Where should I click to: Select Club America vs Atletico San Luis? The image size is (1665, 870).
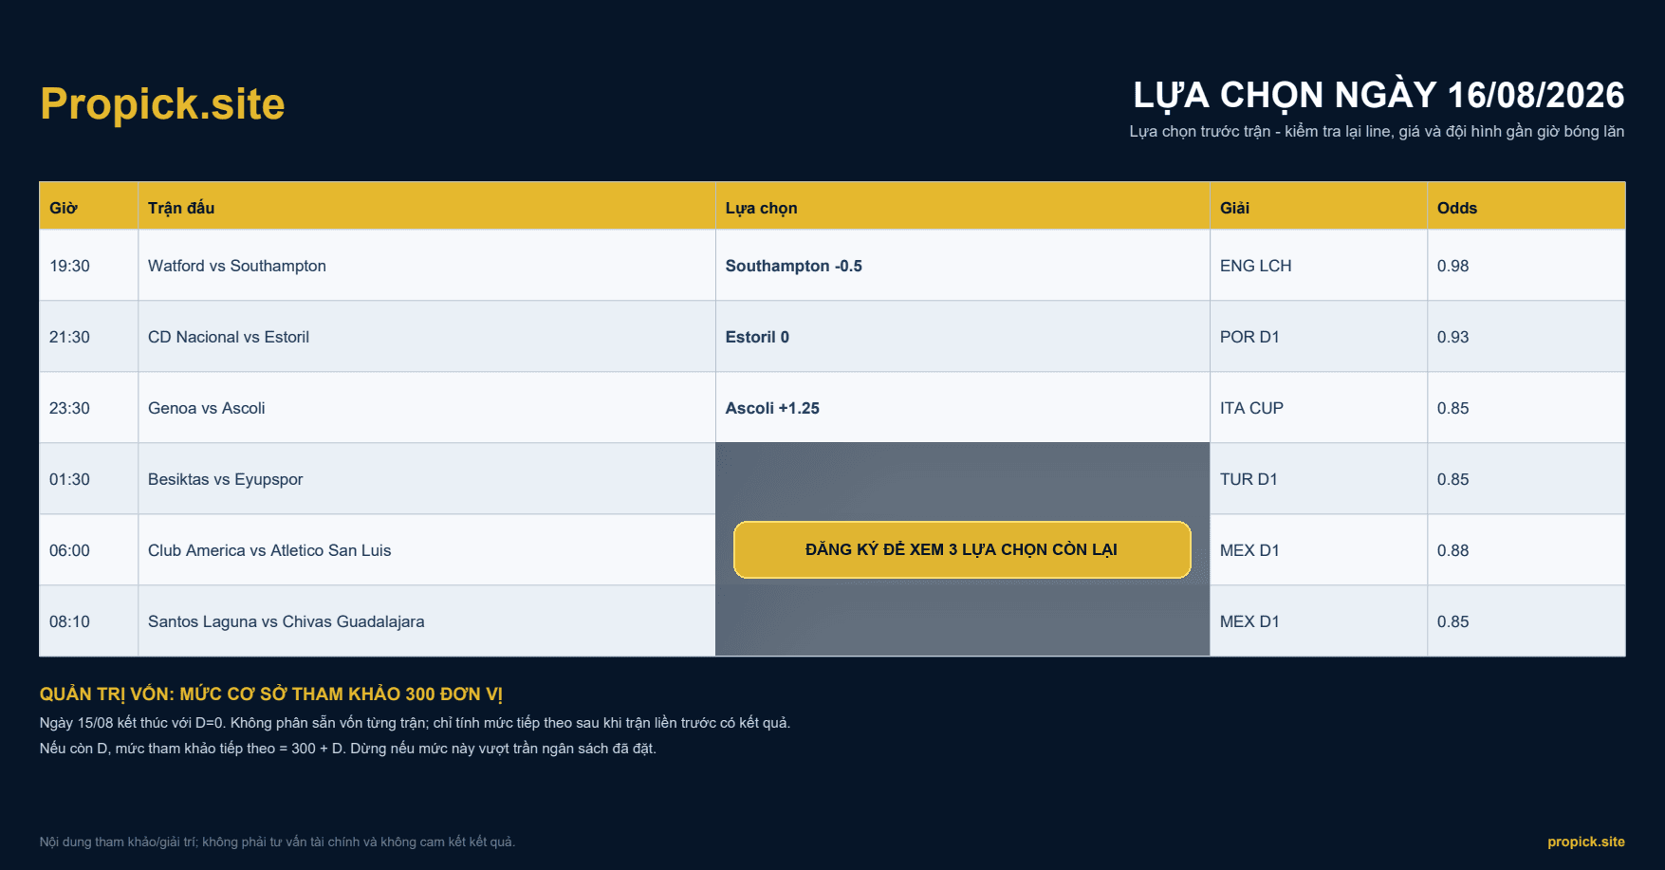tap(269, 550)
